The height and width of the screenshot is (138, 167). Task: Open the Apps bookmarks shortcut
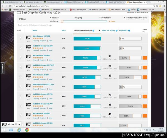[5, 9]
